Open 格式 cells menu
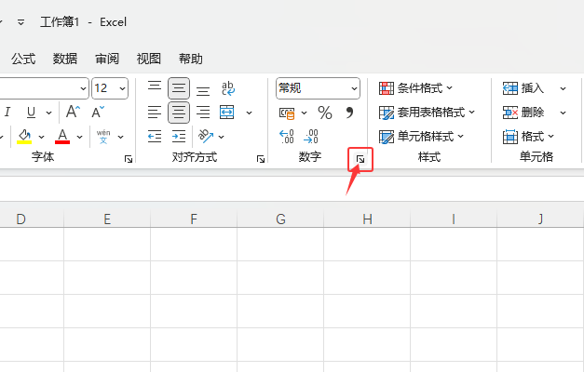Screen dimensions: 584x372 point(528,136)
